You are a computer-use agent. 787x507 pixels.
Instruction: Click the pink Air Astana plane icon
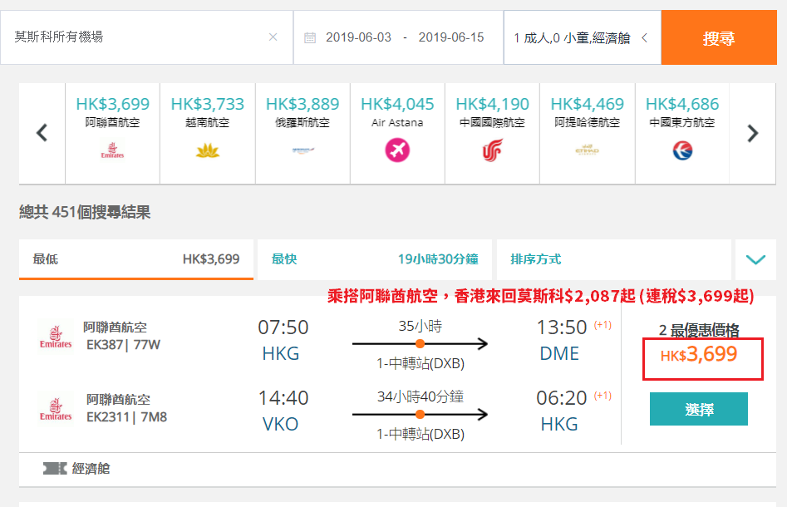(397, 150)
